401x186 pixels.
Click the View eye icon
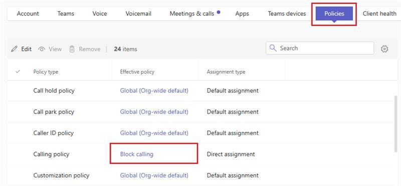[42, 49]
